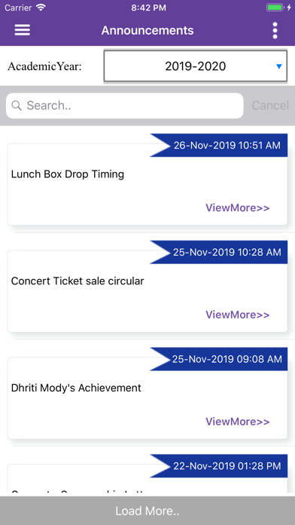
Task: Click the 25-Nov-2019 09:08 AM date ribbon
Action: point(219,359)
